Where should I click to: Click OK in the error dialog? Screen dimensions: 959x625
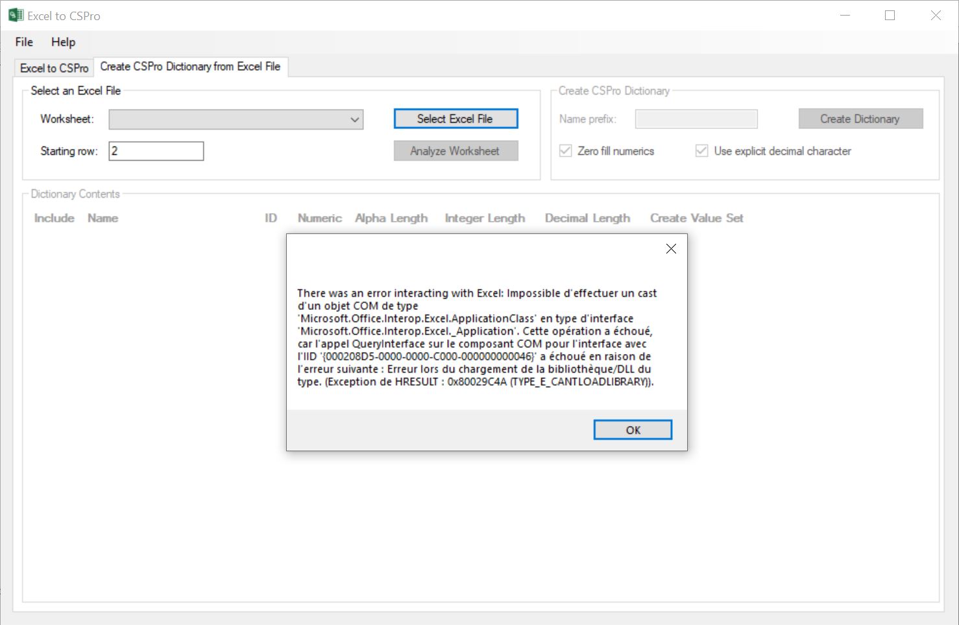click(633, 430)
